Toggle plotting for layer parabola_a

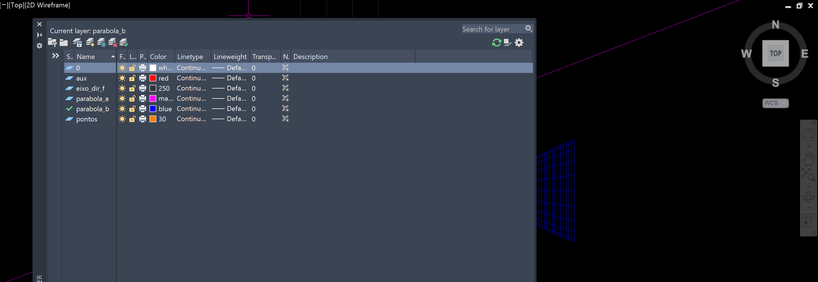tap(143, 98)
